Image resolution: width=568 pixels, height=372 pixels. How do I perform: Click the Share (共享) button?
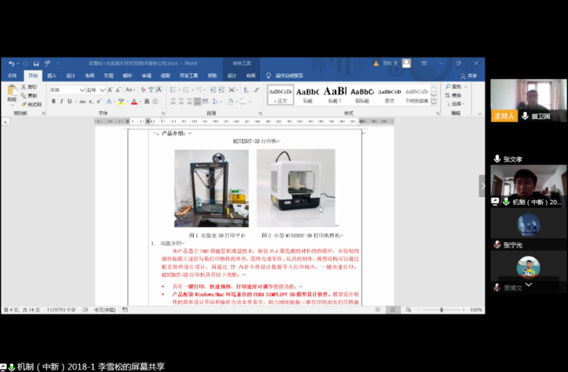469,75
